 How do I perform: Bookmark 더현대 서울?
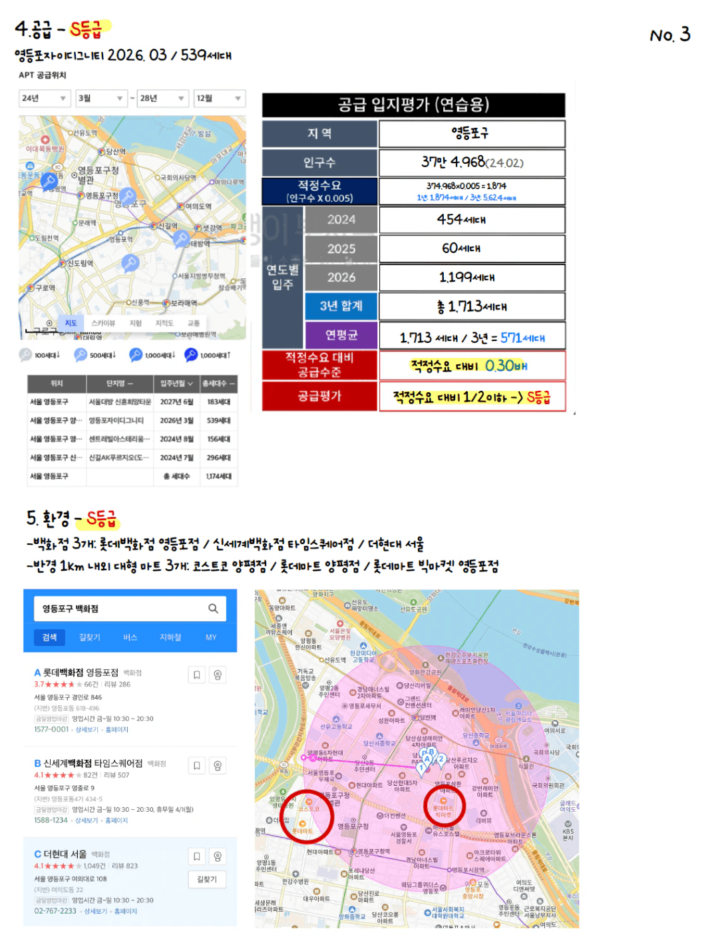point(197,856)
